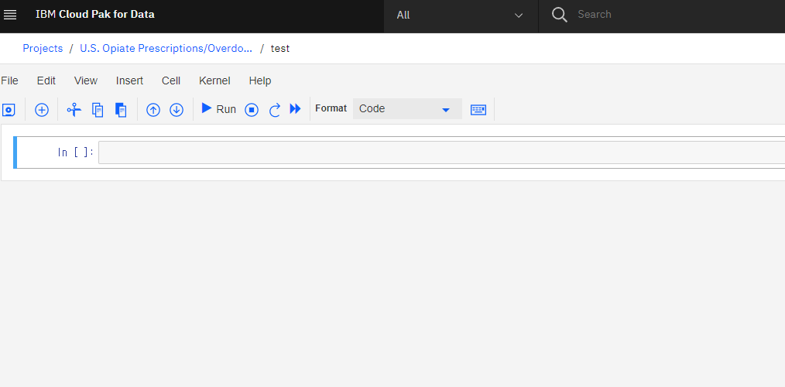Cut the selected cell
785x387 pixels.
coord(74,110)
